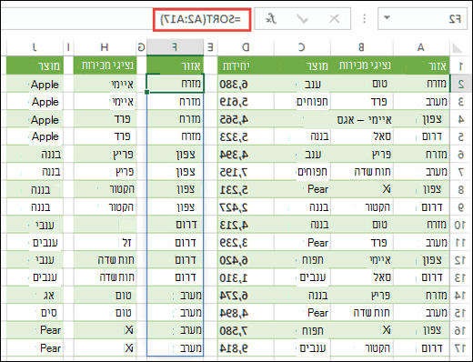Select cell H12 containing תות שדה
Screen dimensions: 473x362
pyautogui.click(x=105, y=260)
